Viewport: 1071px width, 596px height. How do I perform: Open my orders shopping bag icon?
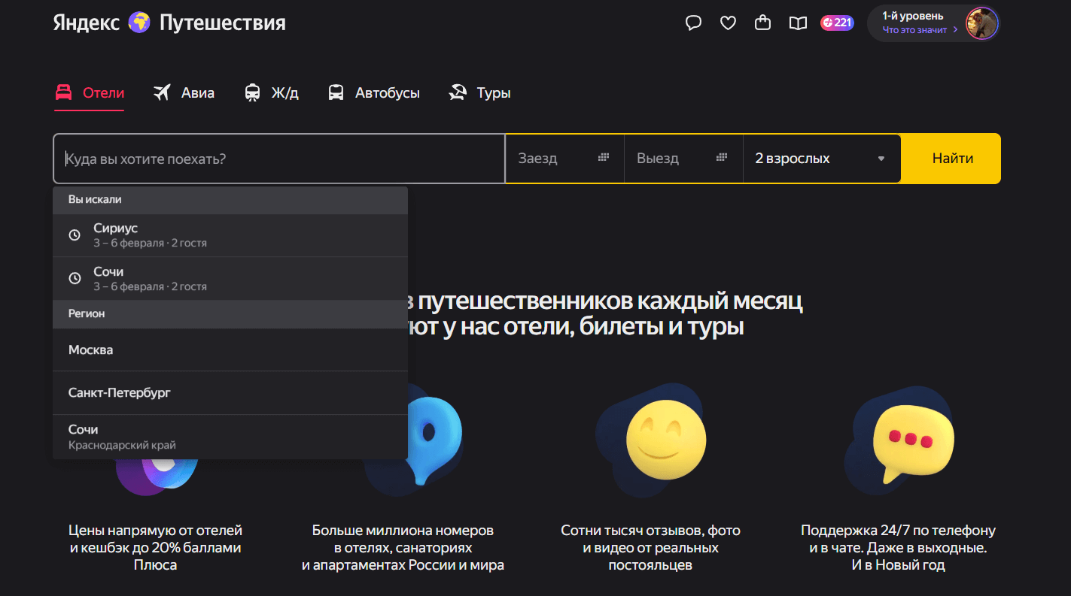[762, 23]
